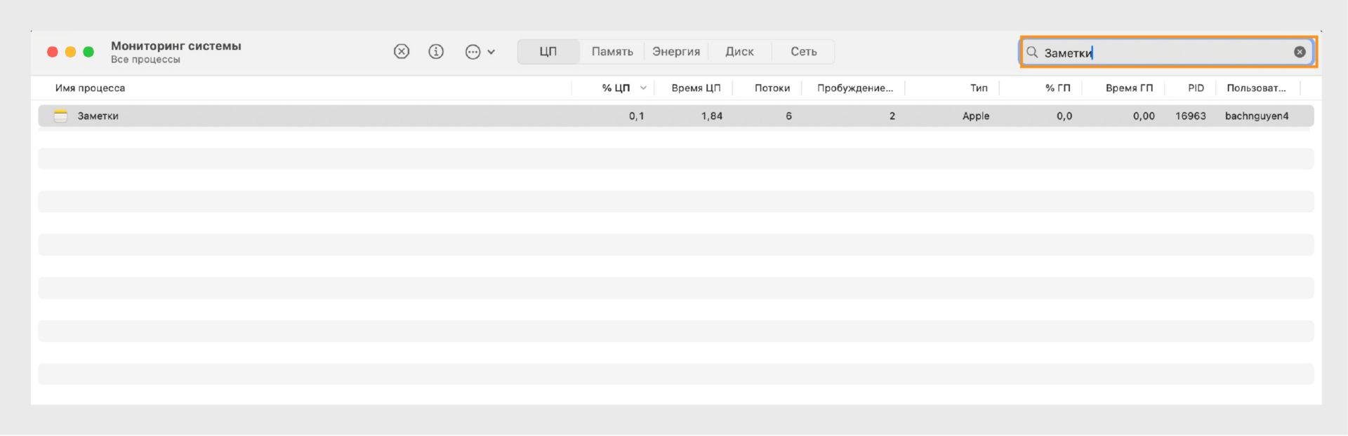Click the 1,84 CPU time value

711,116
